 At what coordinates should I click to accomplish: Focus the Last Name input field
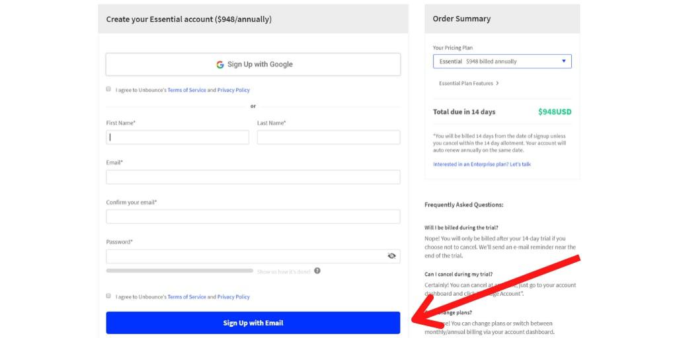[x=329, y=137]
